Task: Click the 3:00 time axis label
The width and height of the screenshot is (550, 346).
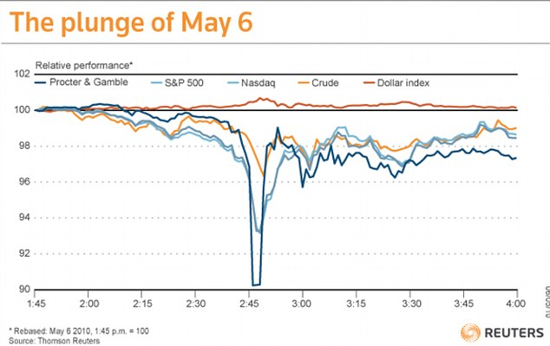Action: (x=301, y=304)
